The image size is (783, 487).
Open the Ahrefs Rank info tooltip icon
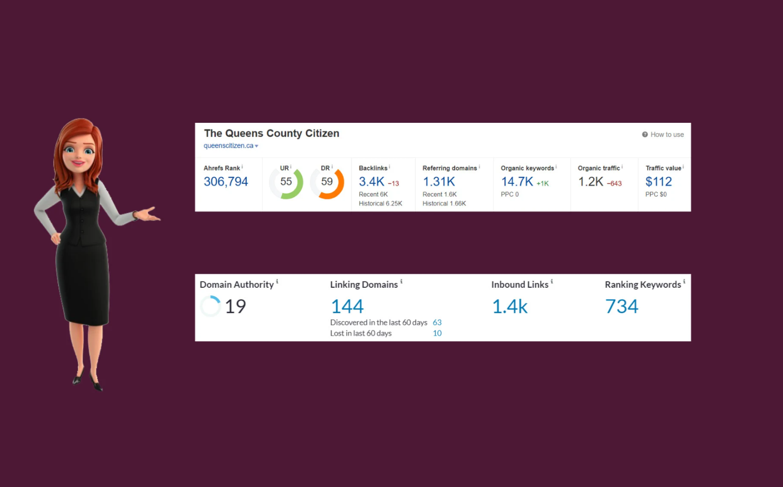(243, 166)
